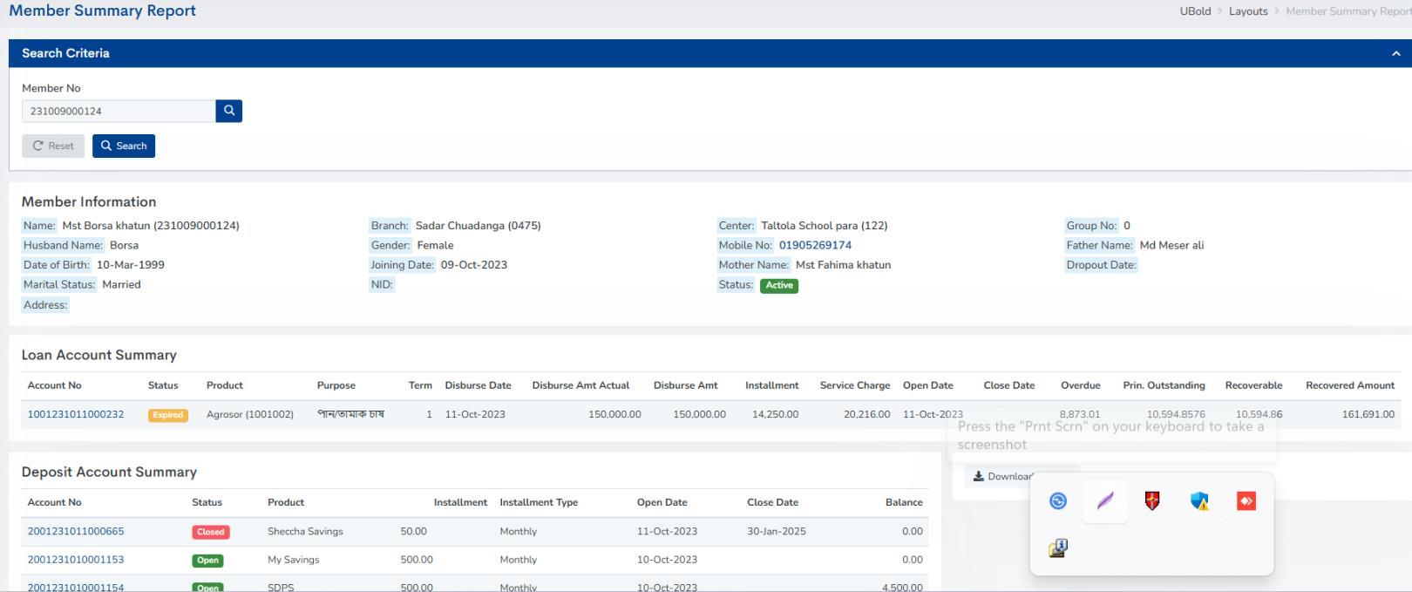Open loan account 1001231011000232
Viewport: 1412px width, 592px height.
[76, 414]
